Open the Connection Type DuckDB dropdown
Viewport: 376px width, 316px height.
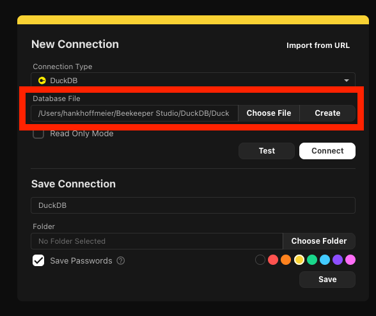click(x=193, y=80)
